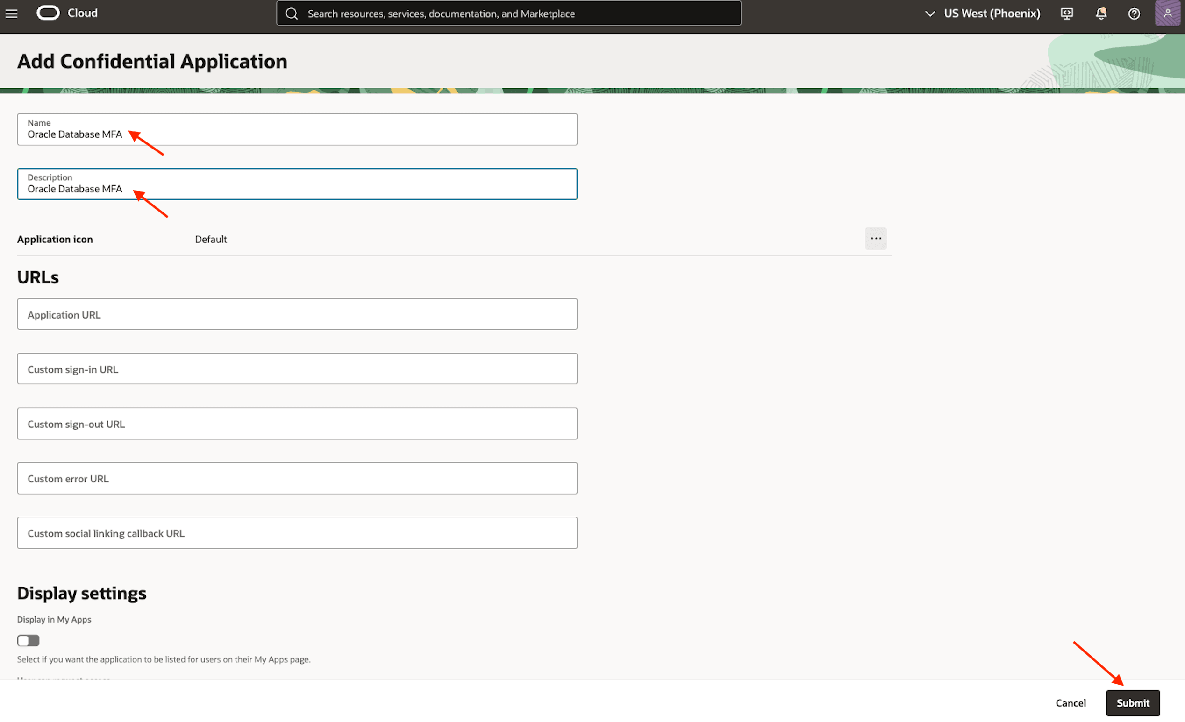
Task: Open the notifications bell
Action: 1100,13
